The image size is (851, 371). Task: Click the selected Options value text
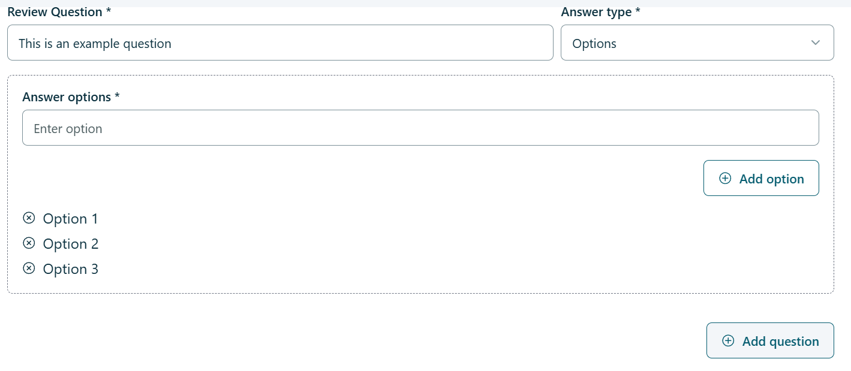click(594, 44)
